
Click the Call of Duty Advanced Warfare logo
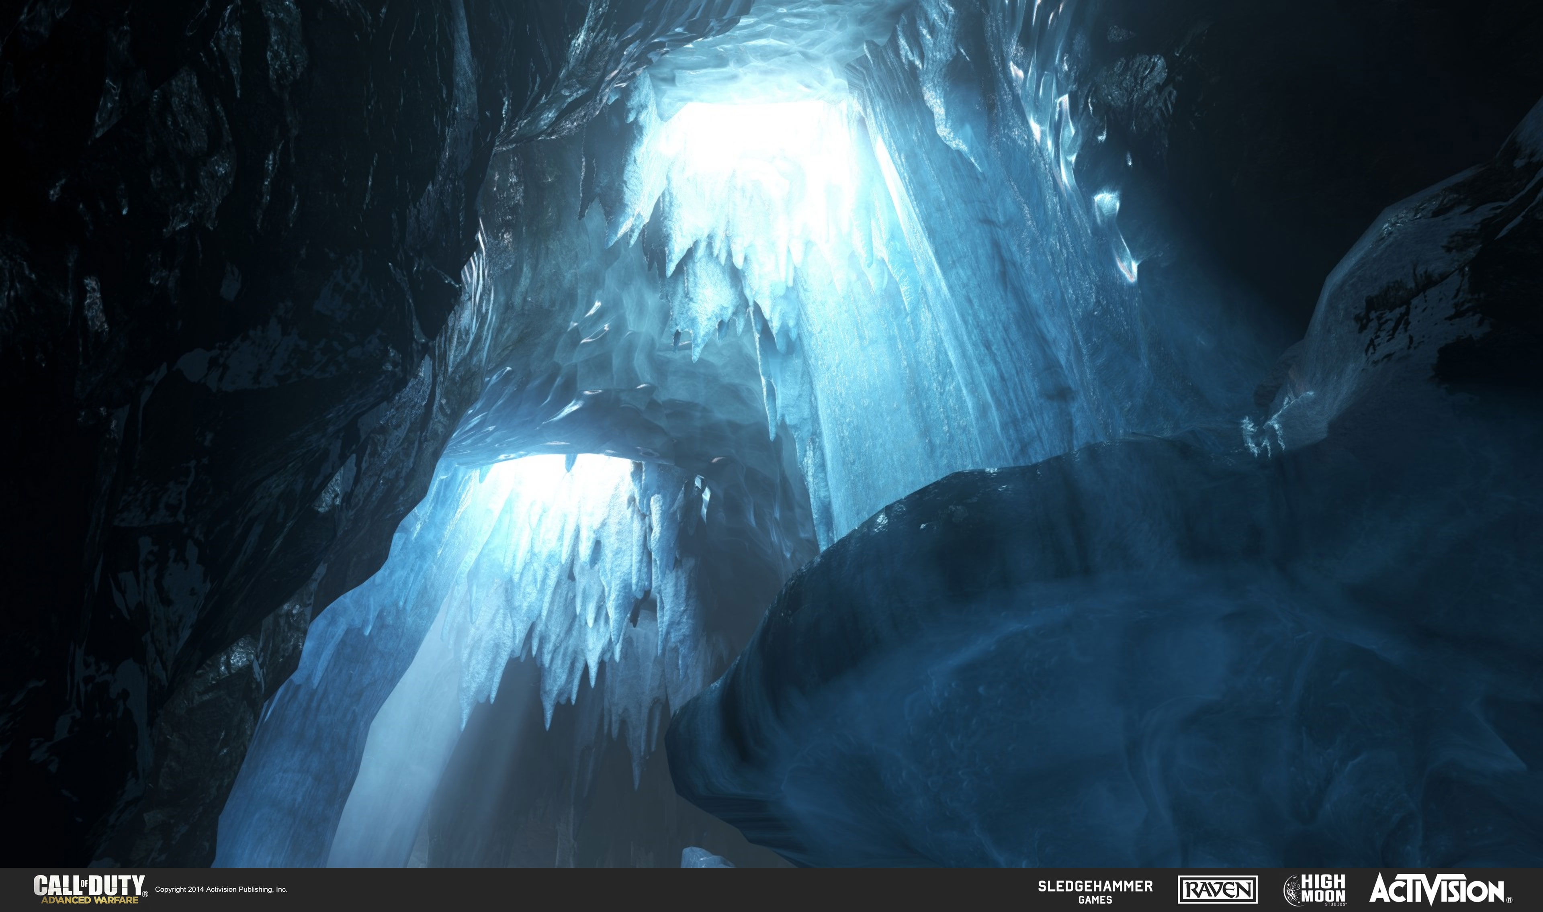click(x=90, y=889)
